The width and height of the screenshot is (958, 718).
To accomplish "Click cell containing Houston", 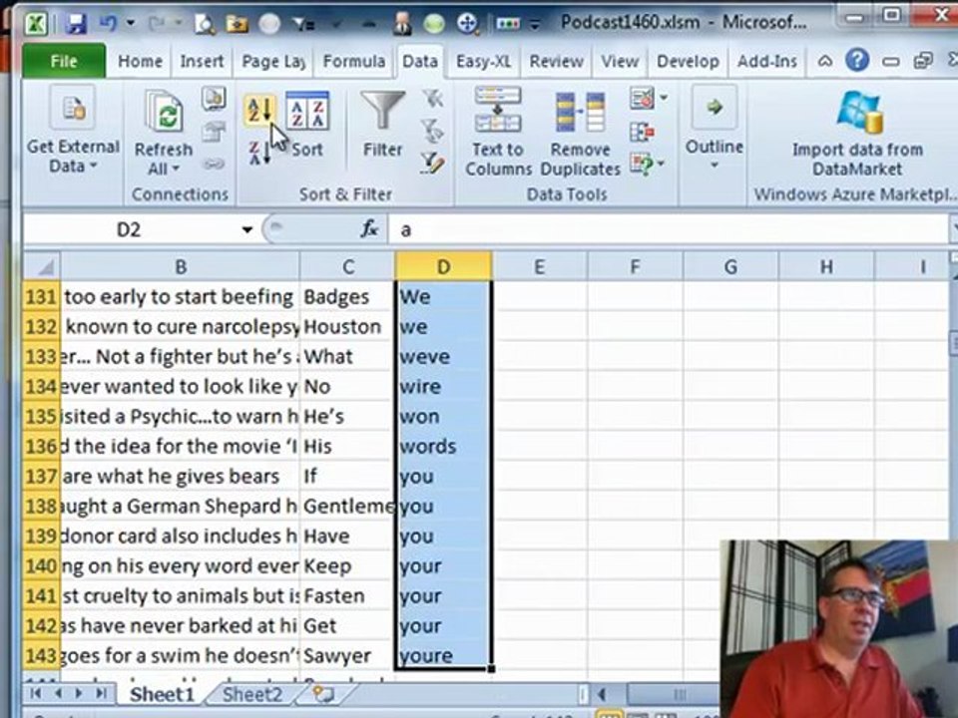I will pos(347,327).
